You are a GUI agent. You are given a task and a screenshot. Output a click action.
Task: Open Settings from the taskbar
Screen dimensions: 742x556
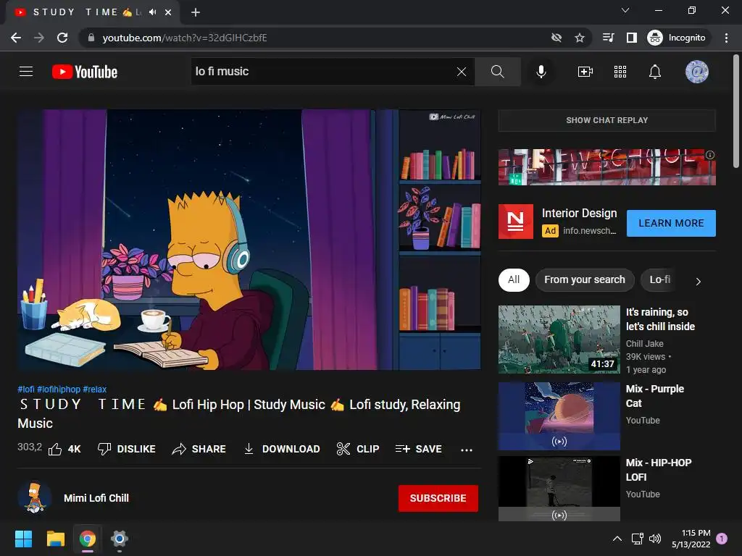pos(120,539)
